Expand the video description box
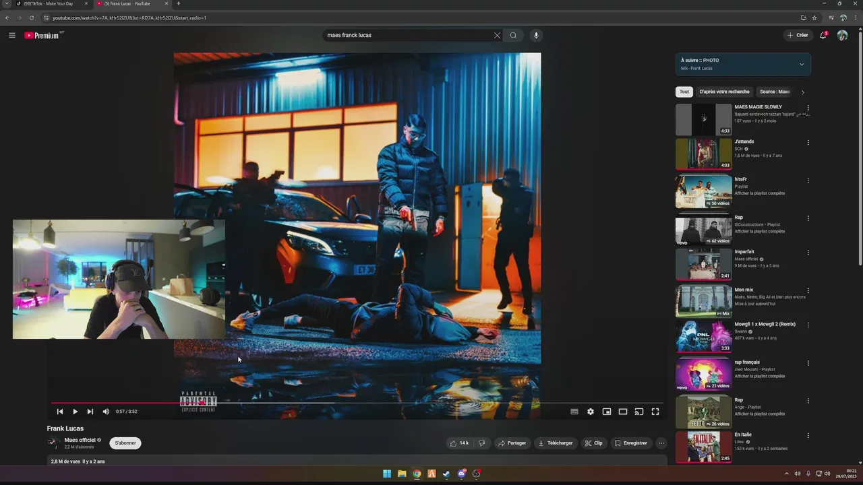The width and height of the screenshot is (863, 485). (357, 461)
